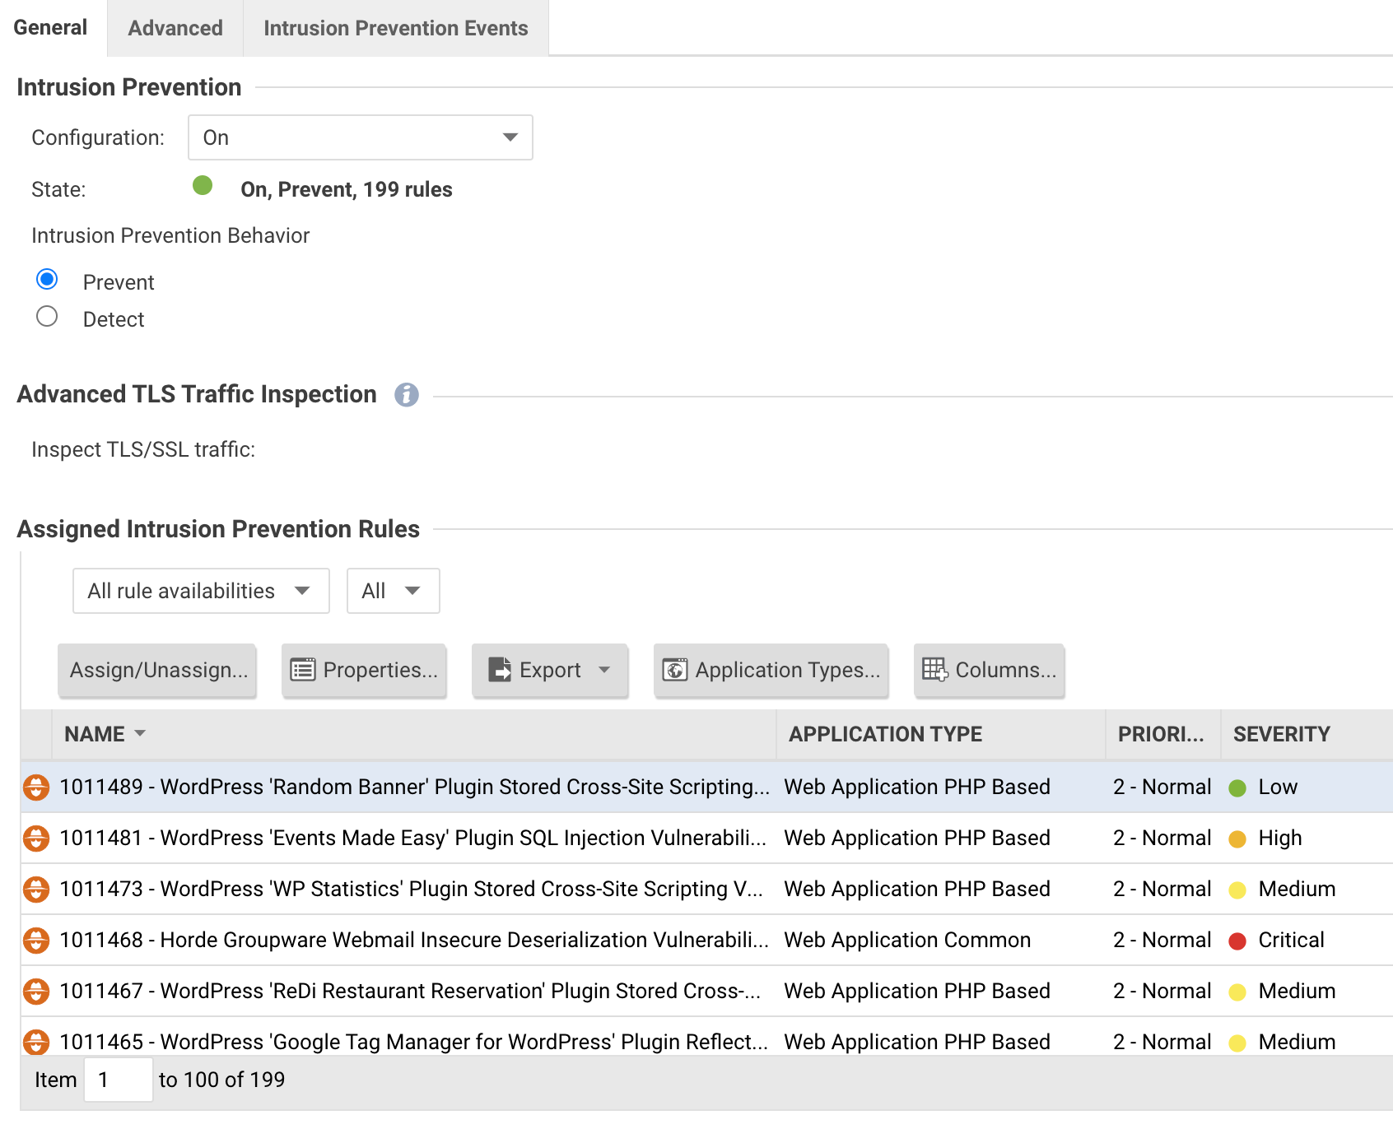Click the rule icon for rule 1011481

click(x=36, y=839)
